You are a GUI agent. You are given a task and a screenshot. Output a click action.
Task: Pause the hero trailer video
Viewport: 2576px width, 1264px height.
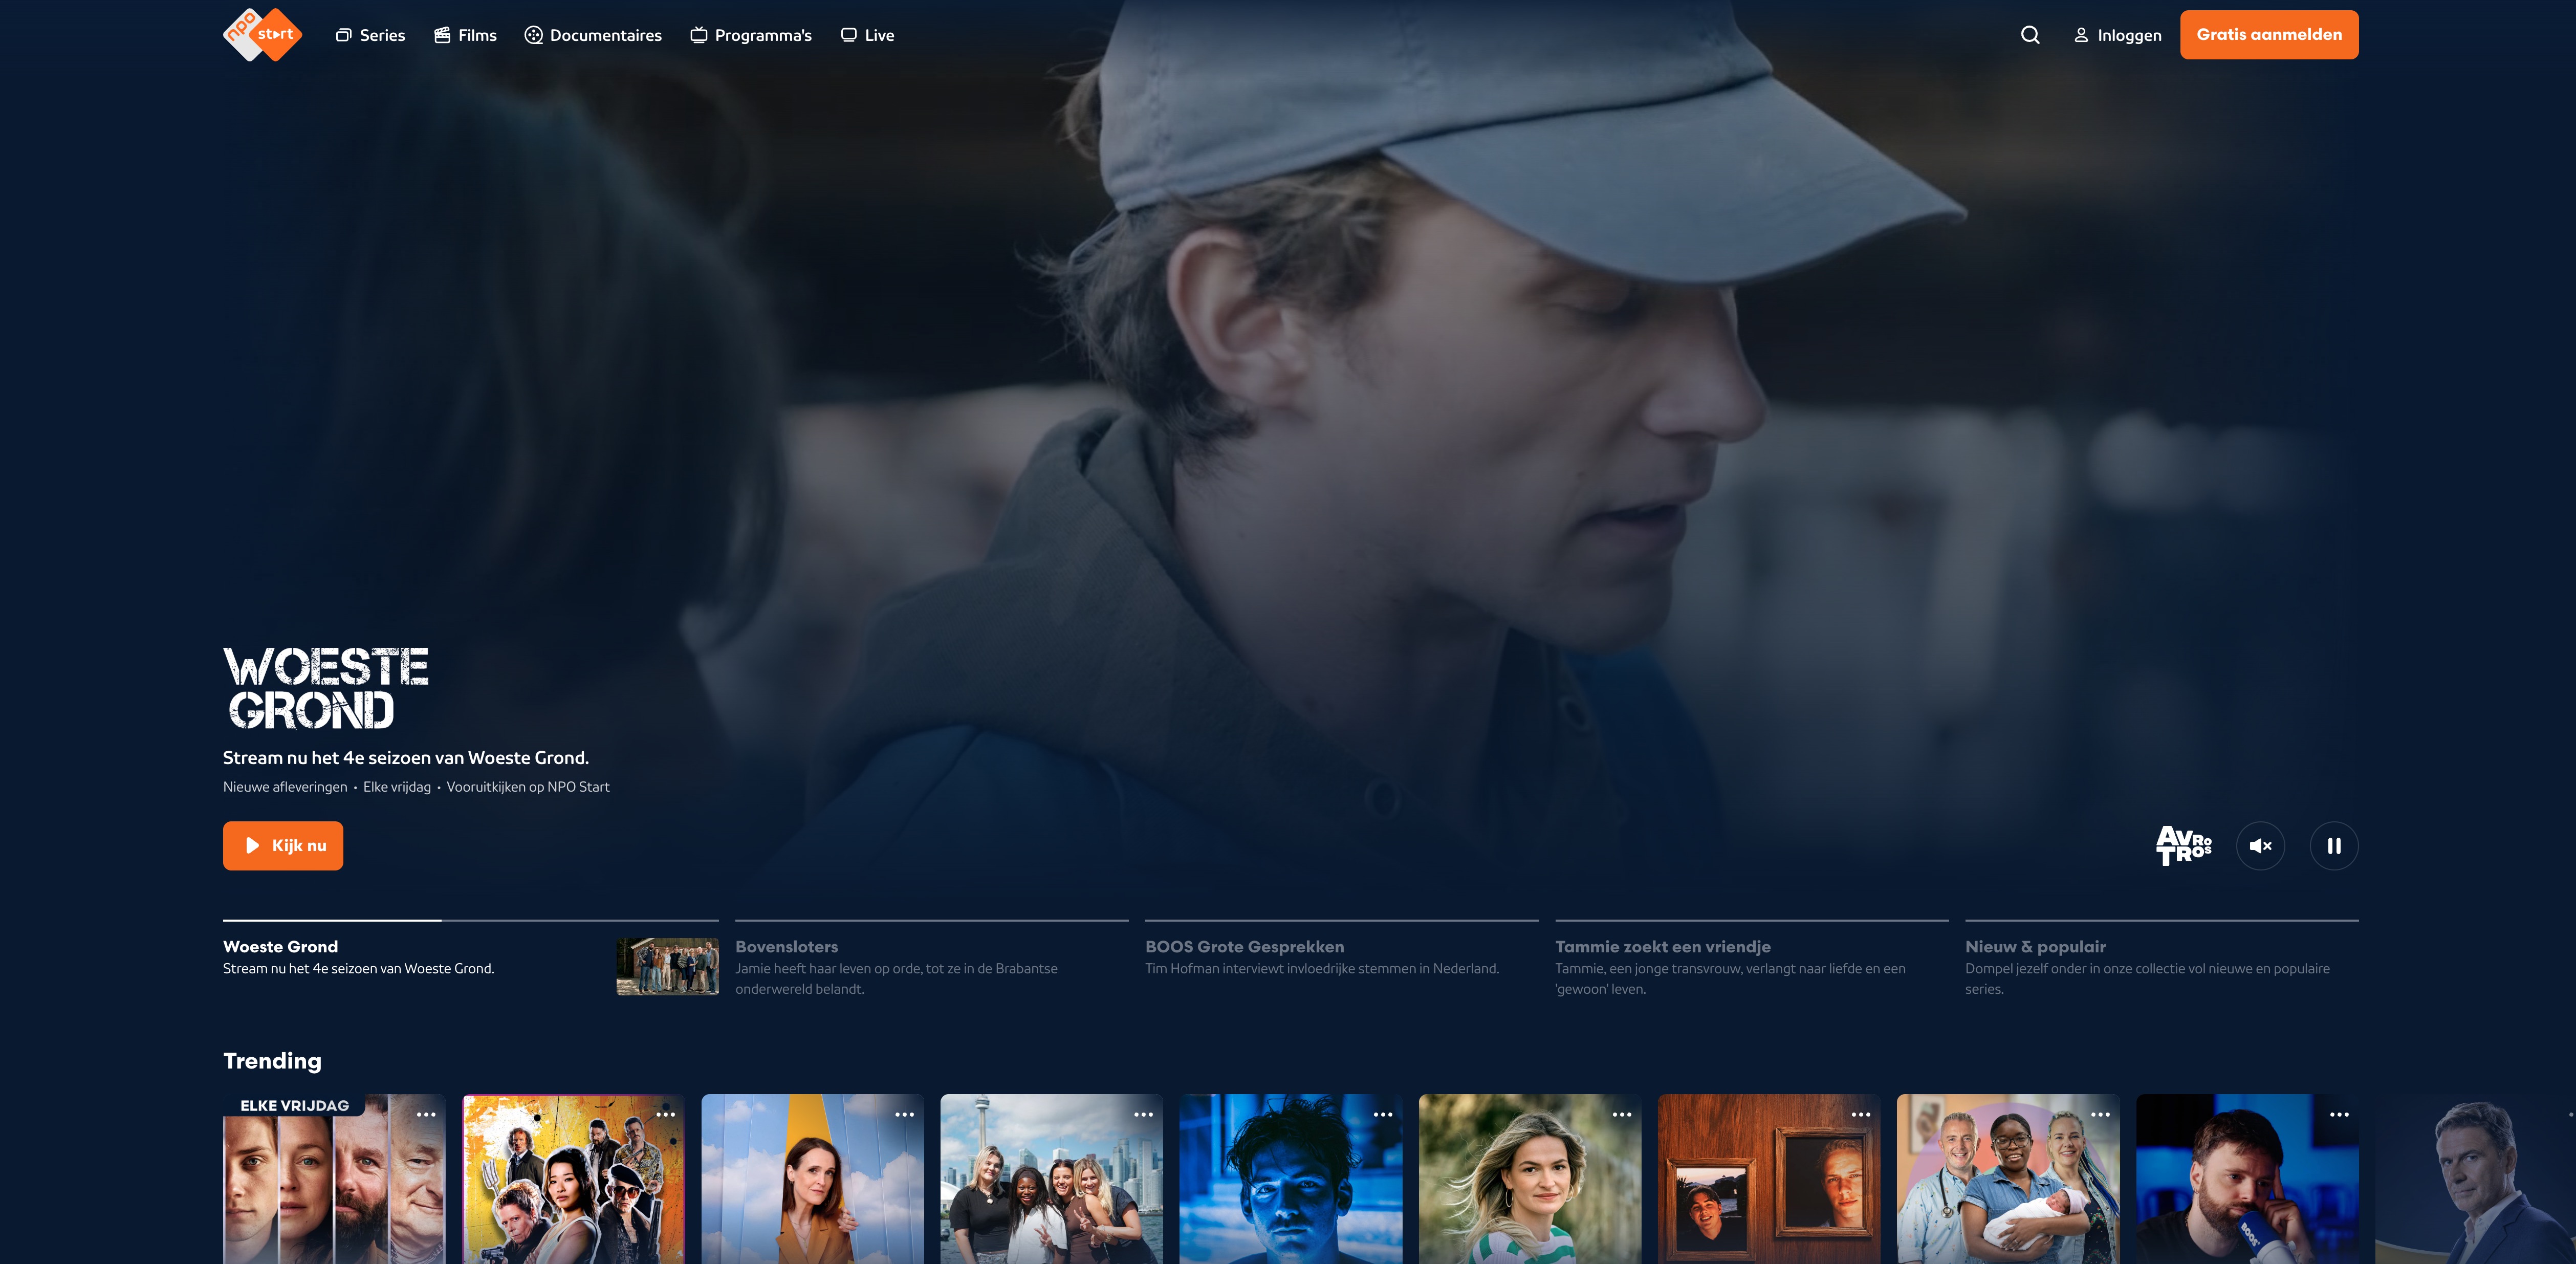click(x=2334, y=846)
